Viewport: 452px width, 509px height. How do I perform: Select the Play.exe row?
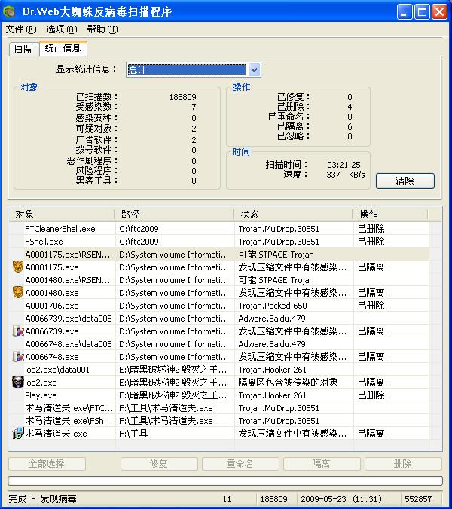[219, 395]
